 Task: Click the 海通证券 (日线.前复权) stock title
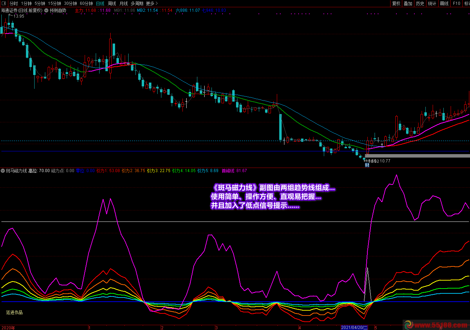coord(21,10)
